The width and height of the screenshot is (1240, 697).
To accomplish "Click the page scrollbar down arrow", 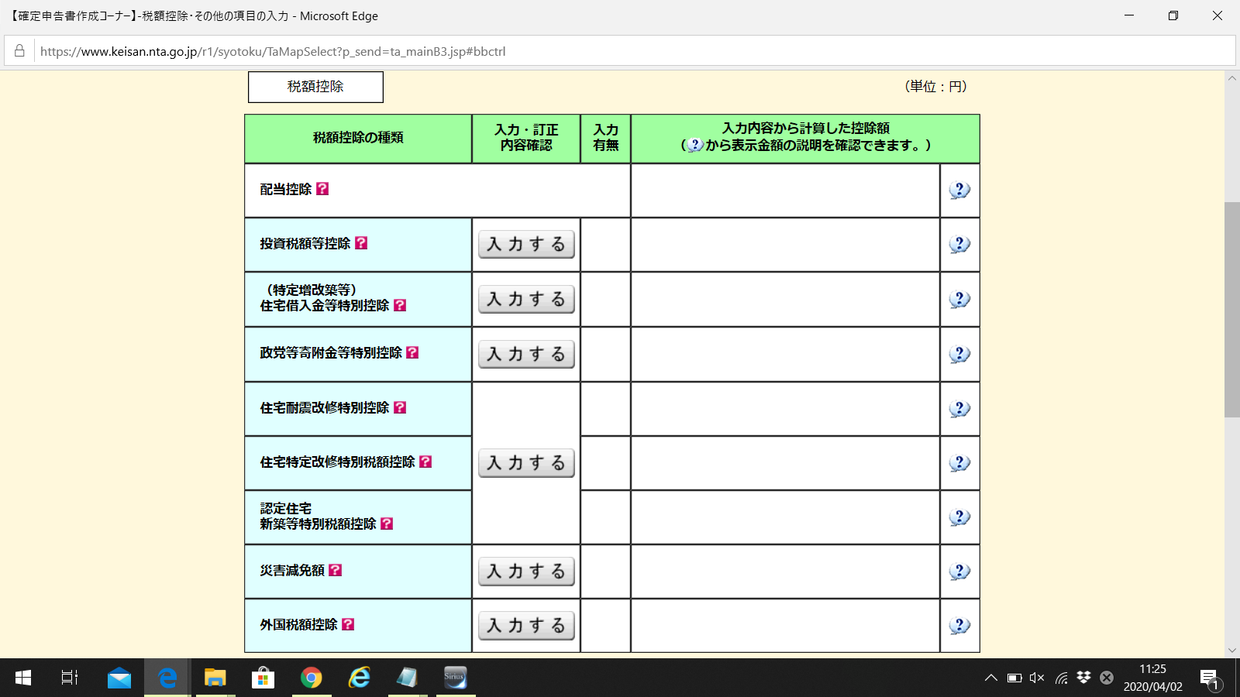I will (1231, 651).
